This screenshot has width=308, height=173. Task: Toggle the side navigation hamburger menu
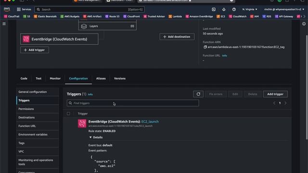(x=4, y=24)
